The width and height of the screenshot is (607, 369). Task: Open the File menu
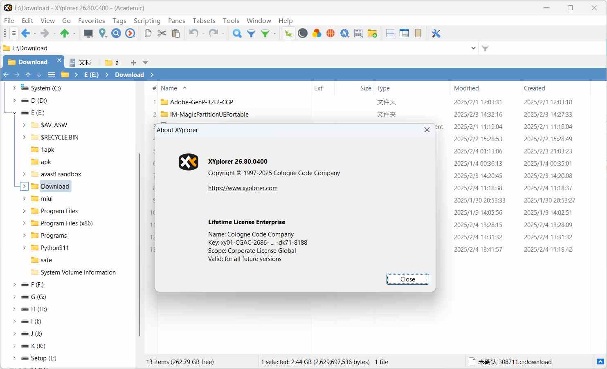[9, 20]
